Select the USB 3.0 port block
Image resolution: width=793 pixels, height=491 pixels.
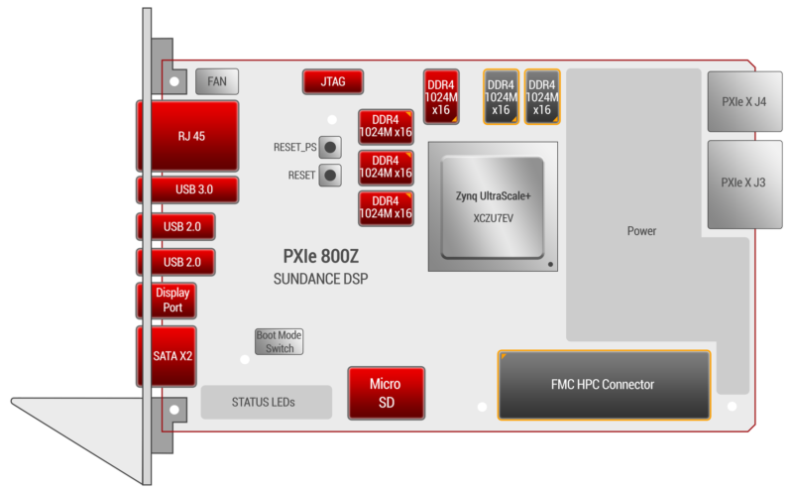click(x=187, y=189)
